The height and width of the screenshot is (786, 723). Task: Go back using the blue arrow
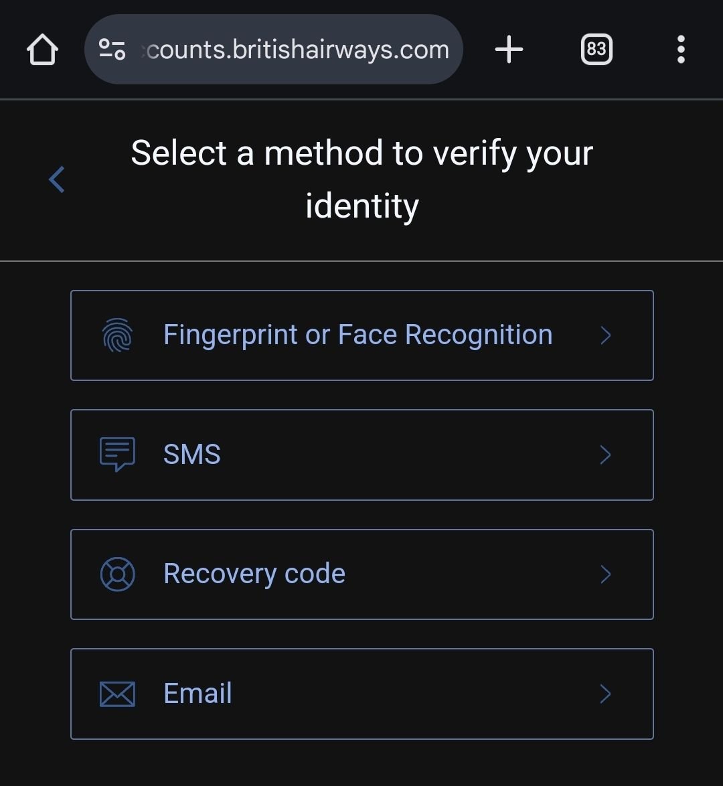click(57, 179)
